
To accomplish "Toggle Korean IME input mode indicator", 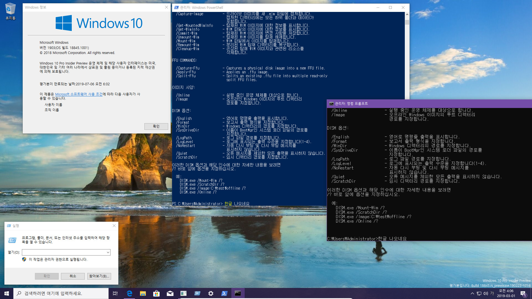I will (x=492, y=293).
